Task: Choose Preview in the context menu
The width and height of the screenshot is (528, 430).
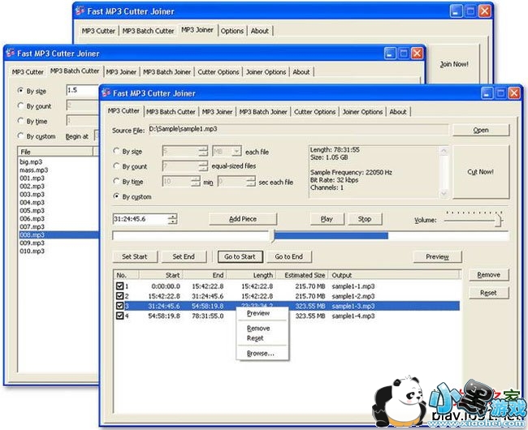Action: (x=258, y=313)
